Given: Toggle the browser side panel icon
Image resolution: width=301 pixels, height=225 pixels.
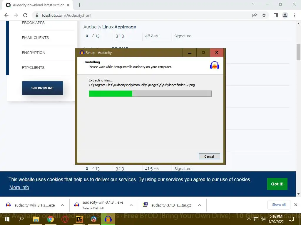Looking at the screenshot, I should pos(276,15).
